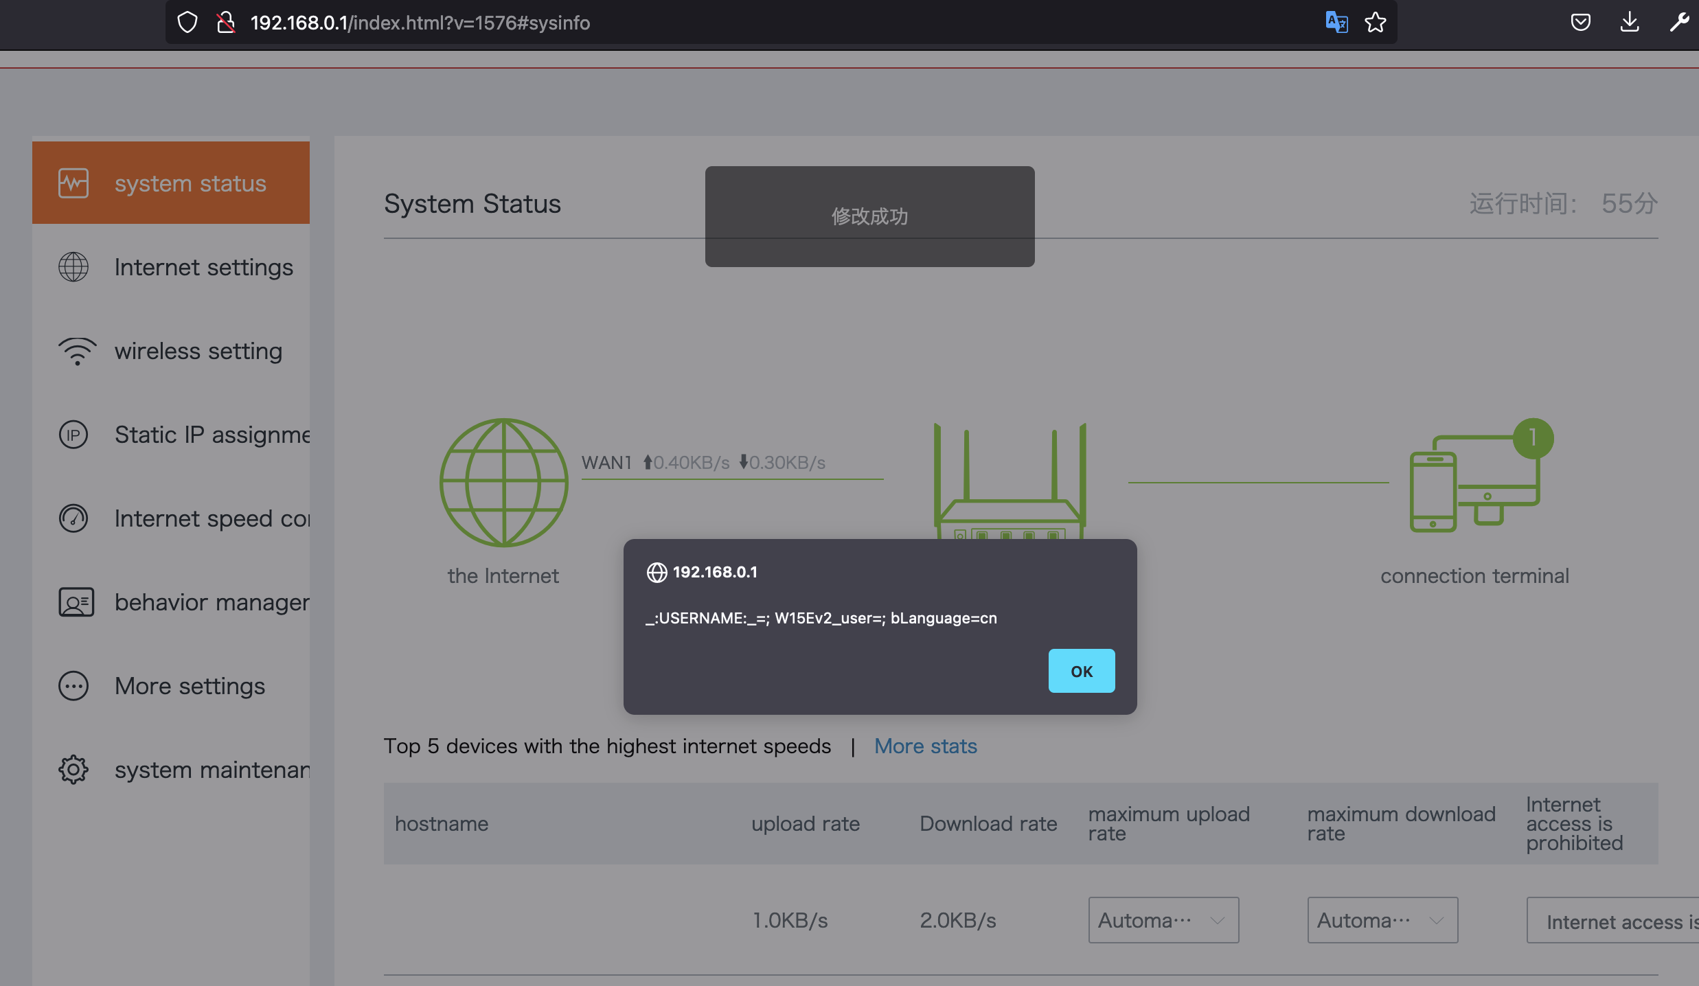
Task: Open the Internet access prohibited selector
Action: coord(1614,921)
